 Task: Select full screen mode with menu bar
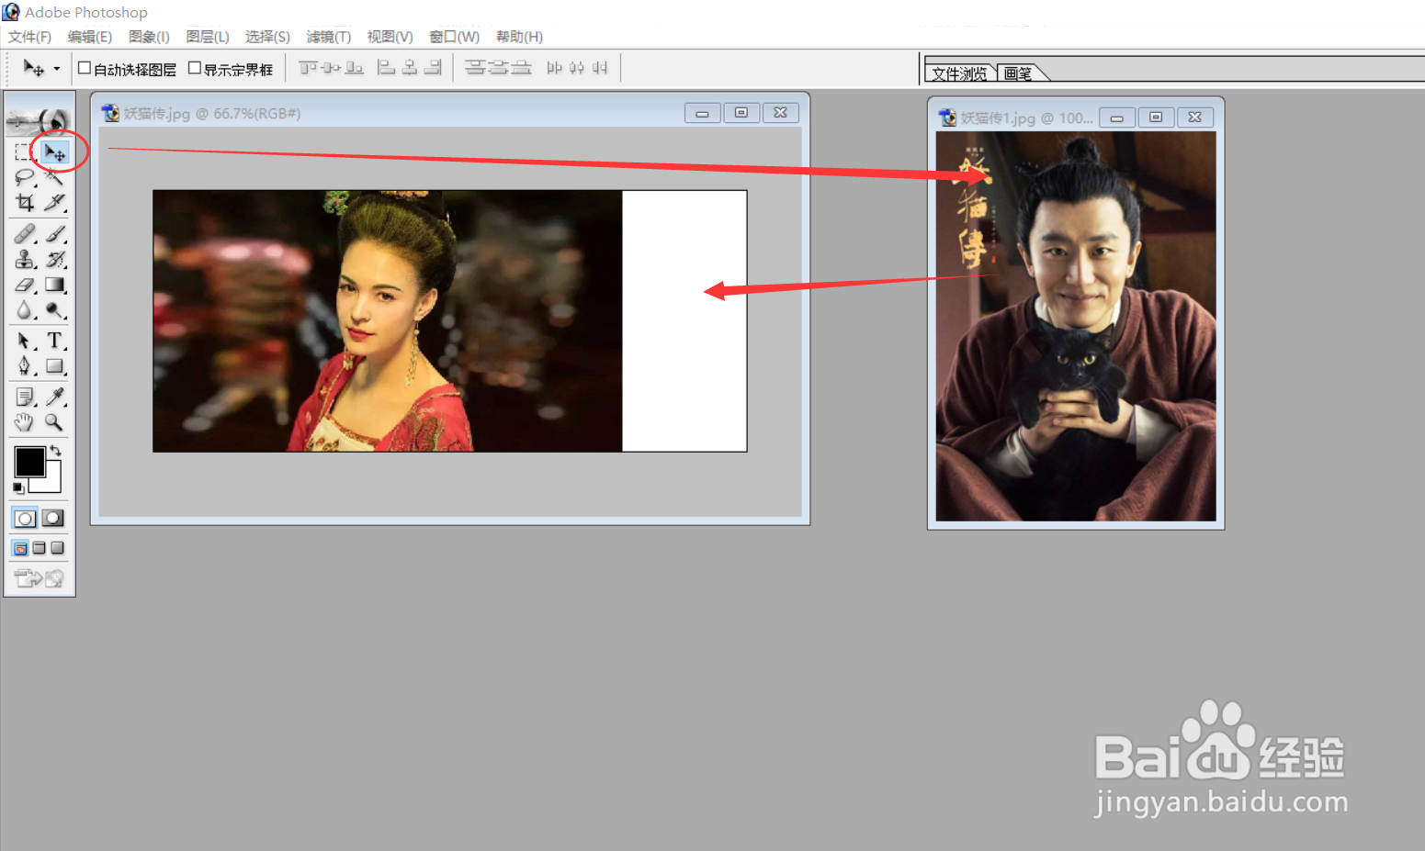point(40,548)
